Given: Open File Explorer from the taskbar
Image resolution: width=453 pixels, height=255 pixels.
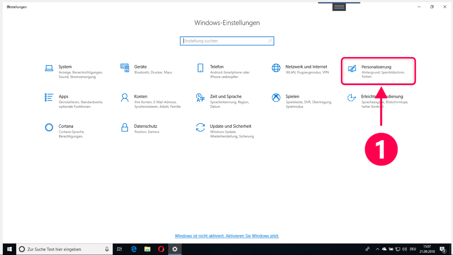Looking at the screenshot, I should [x=148, y=249].
